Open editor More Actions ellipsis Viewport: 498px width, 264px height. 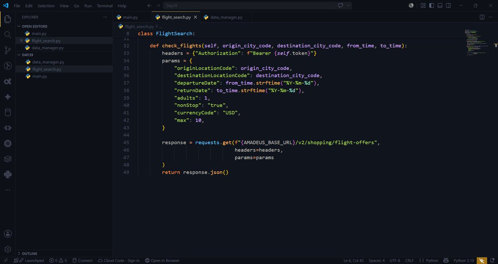pyautogui.click(x=491, y=17)
